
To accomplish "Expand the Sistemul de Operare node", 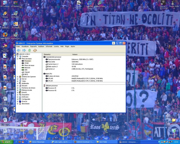I will tap(18, 77).
